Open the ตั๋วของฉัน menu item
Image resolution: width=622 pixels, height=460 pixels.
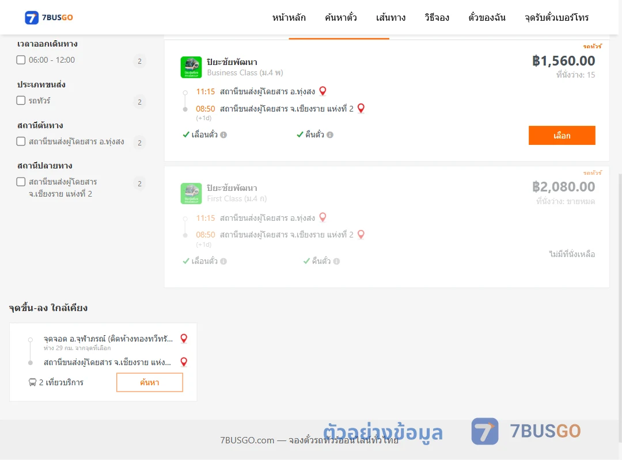tap(487, 17)
